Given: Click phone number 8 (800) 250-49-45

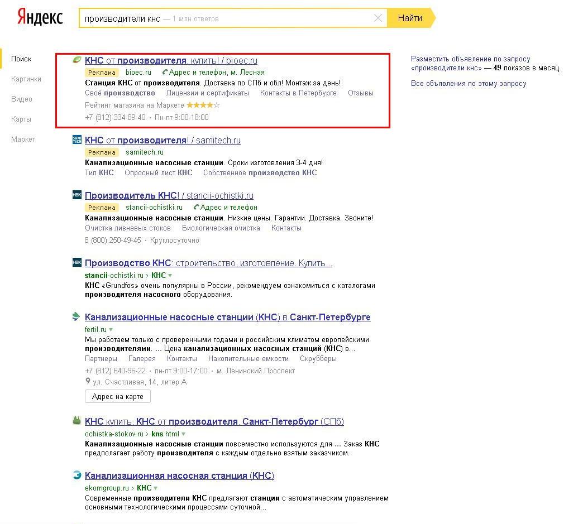Looking at the screenshot, I should tap(113, 240).
